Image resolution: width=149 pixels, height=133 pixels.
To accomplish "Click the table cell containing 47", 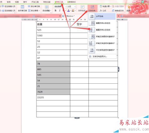I will tap(53, 58).
